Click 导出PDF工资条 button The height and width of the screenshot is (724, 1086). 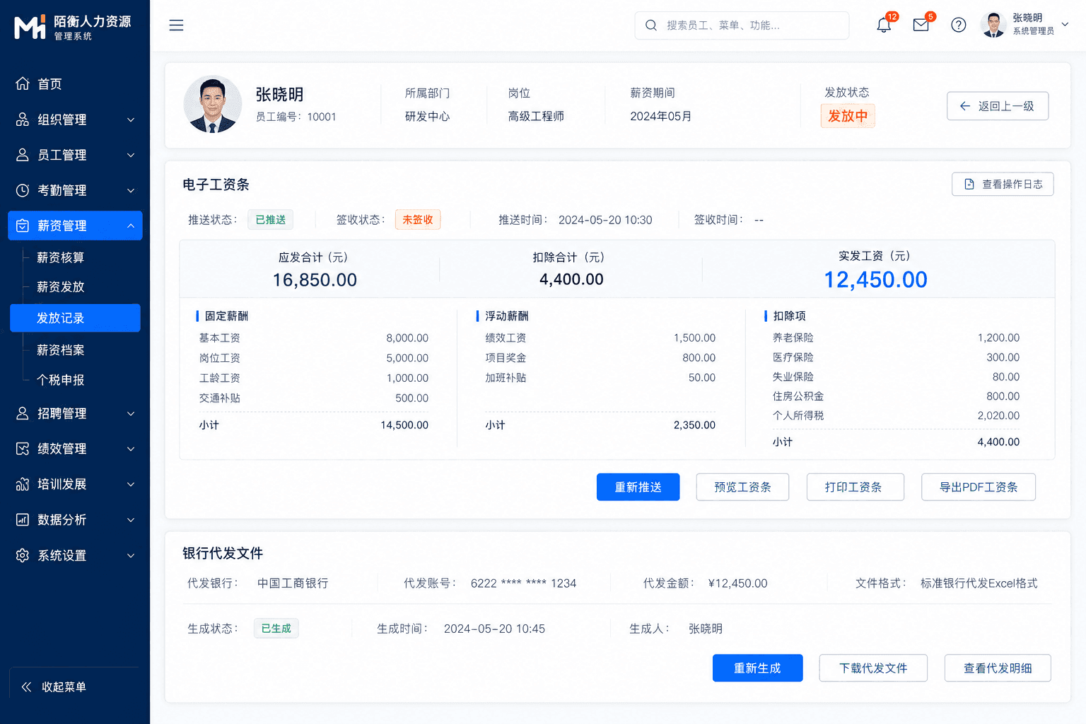coord(979,487)
